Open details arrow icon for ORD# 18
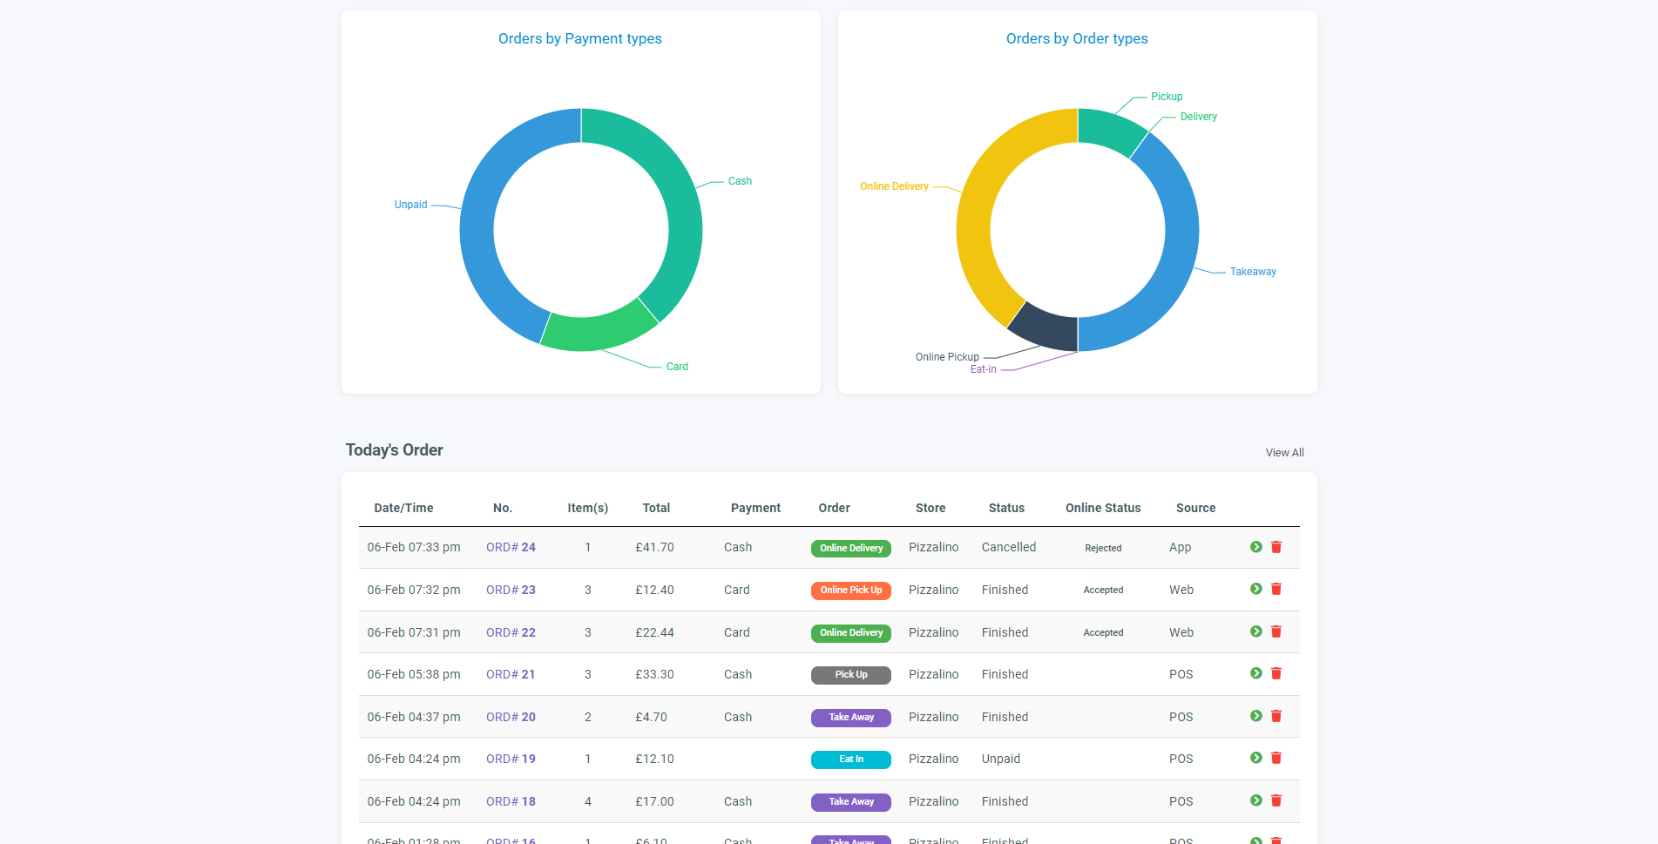 click(1255, 800)
